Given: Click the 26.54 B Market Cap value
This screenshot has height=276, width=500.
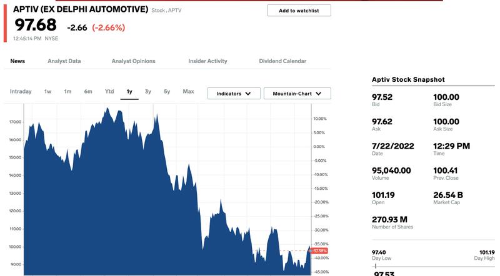Looking at the screenshot, I should 448,195.
